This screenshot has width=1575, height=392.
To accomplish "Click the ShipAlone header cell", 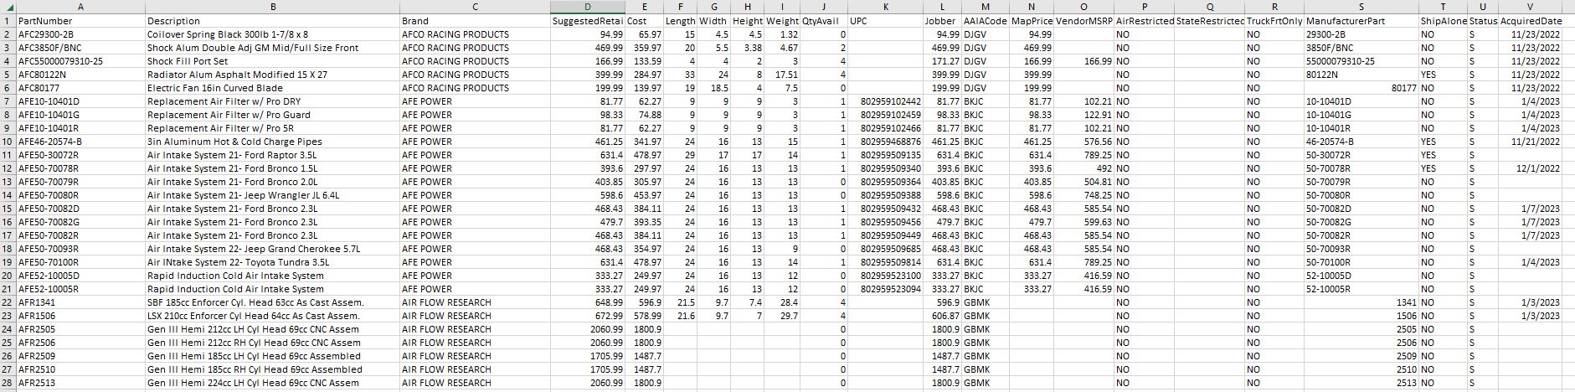I will coord(1443,21).
